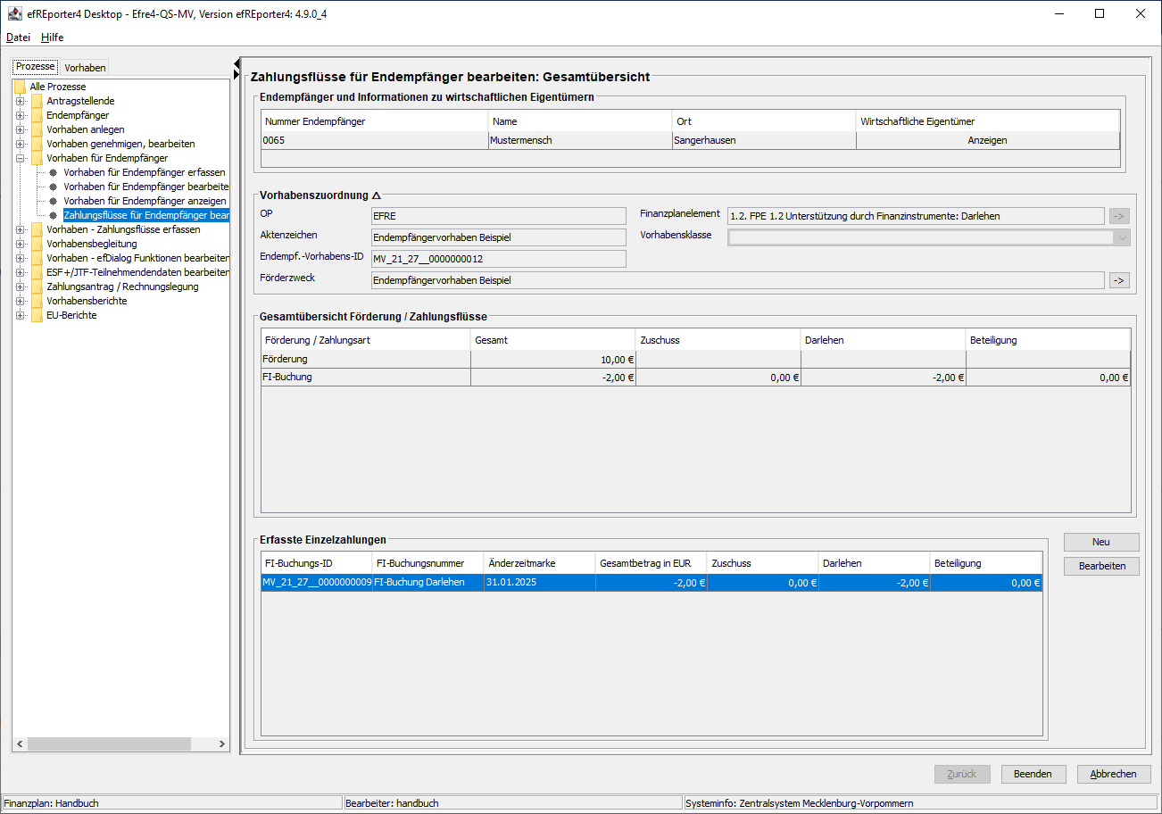Expand the Vorhabensberichte tree node
This screenshot has width=1162, height=814.
(x=20, y=301)
